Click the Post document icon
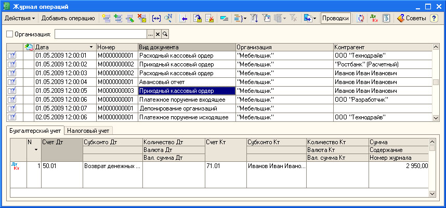 [x=198, y=19]
